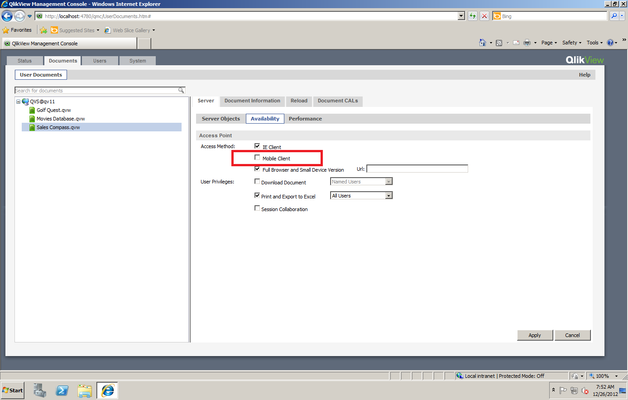
Task: Uncheck Full Browser and Small Device Version
Action: point(257,169)
